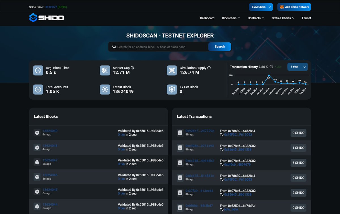Click the Latest Block icon

coord(105,89)
